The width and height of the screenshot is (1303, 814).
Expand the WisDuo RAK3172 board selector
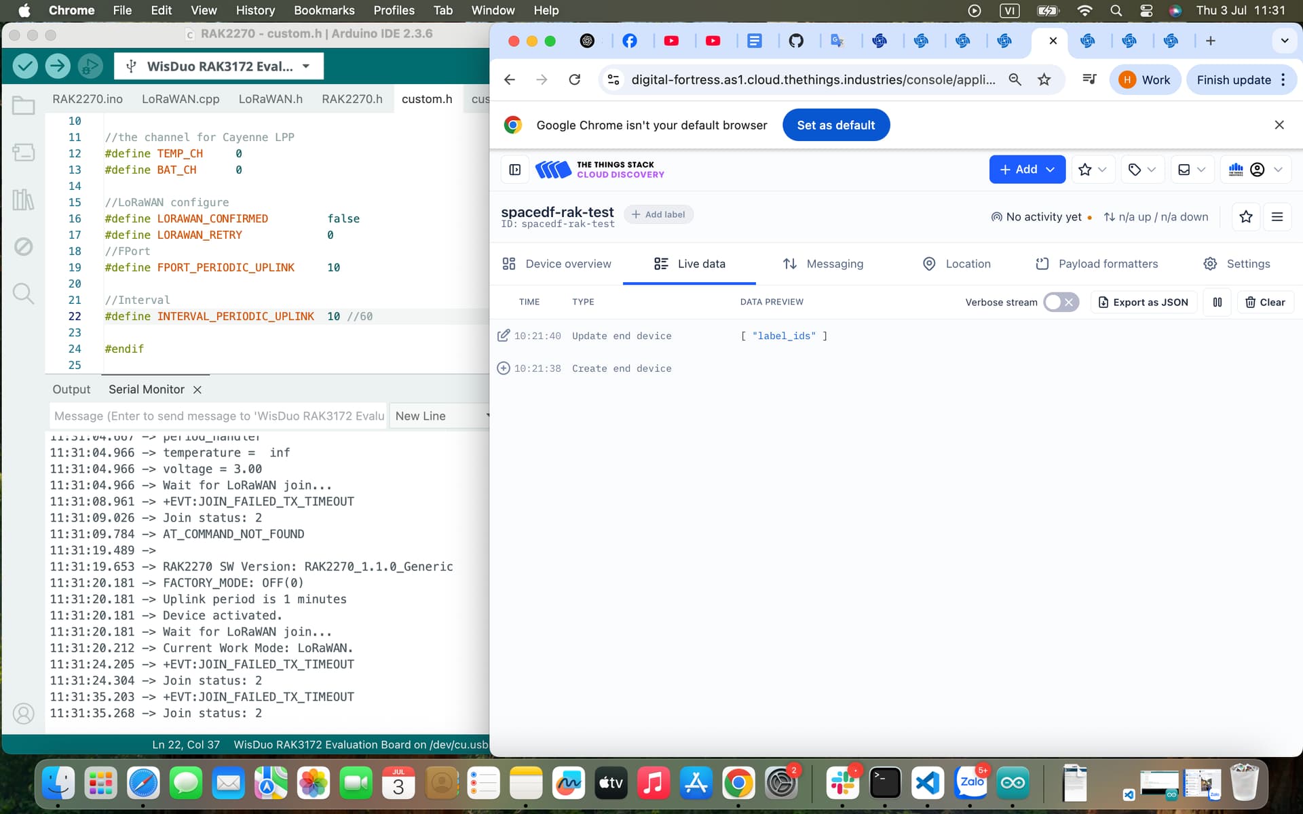click(x=219, y=66)
